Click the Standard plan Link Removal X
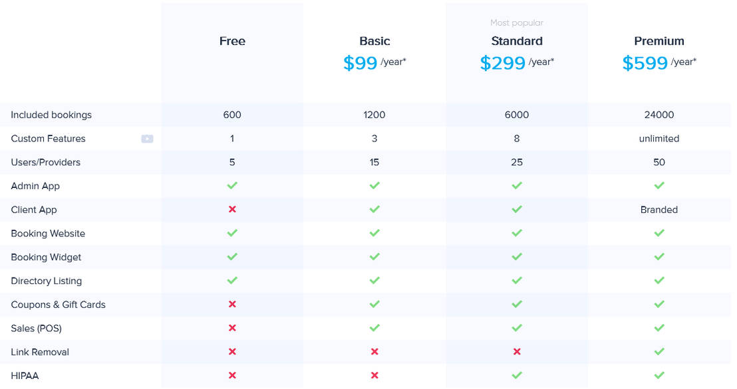The height and width of the screenshot is (389, 737). [x=517, y=352]
